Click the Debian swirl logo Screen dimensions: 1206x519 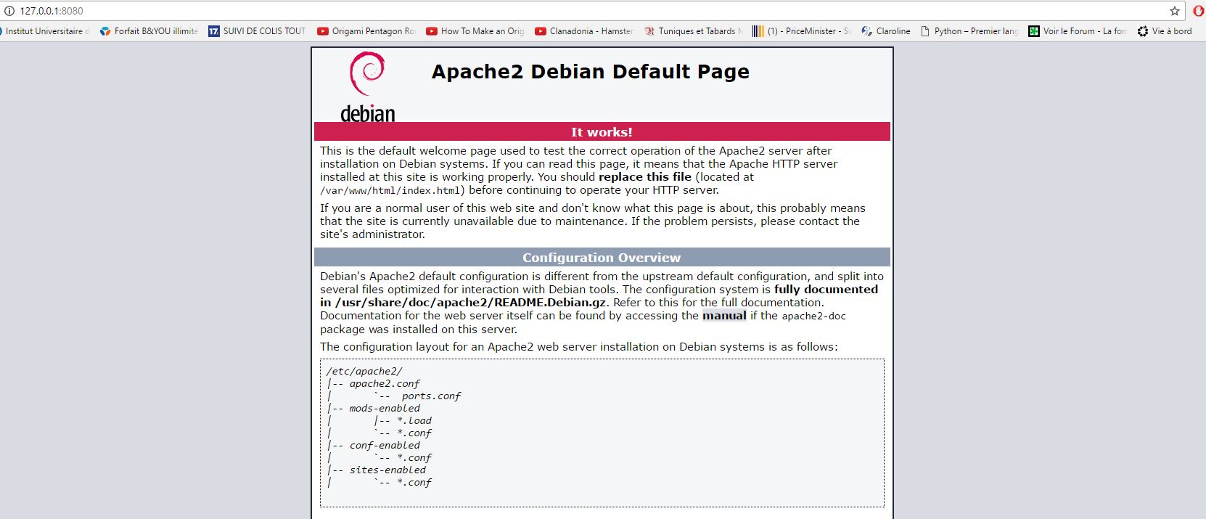367,74
